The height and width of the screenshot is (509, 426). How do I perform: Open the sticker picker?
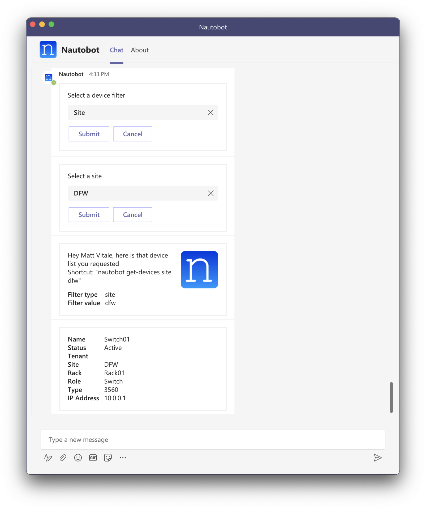click(108, 458)
